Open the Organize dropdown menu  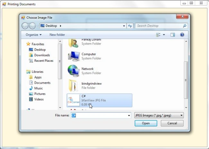33,35
